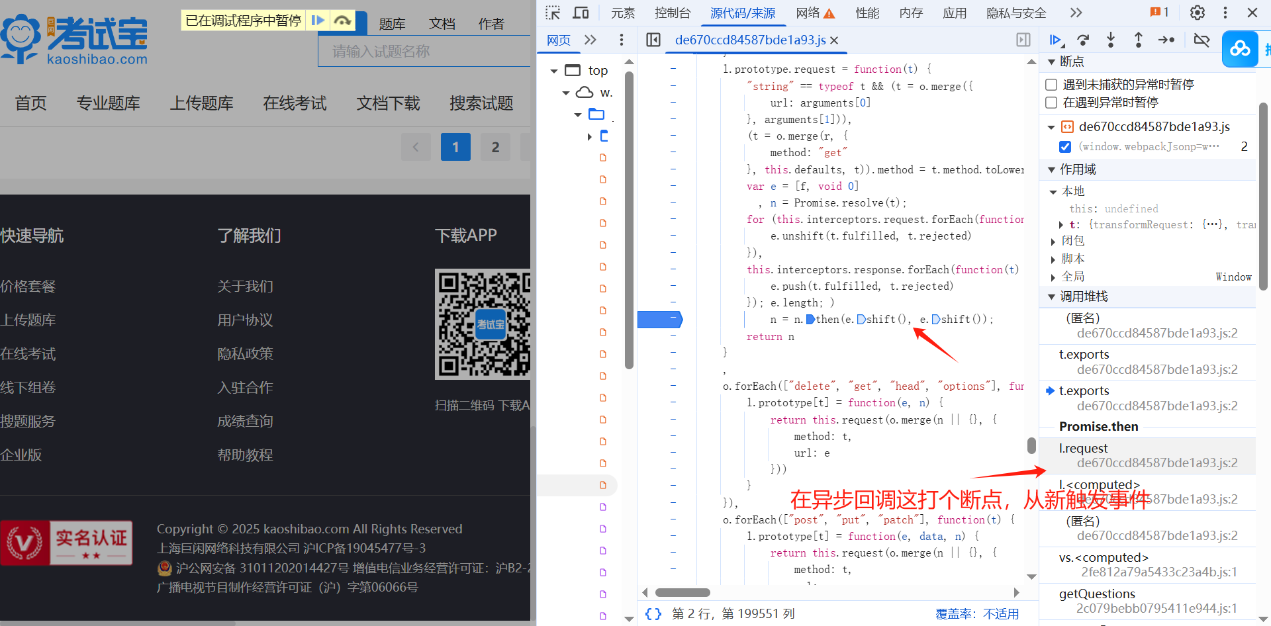Open DevTools settings gear
Viewport: 1271px width, 626px height.
click(1197, 13)
